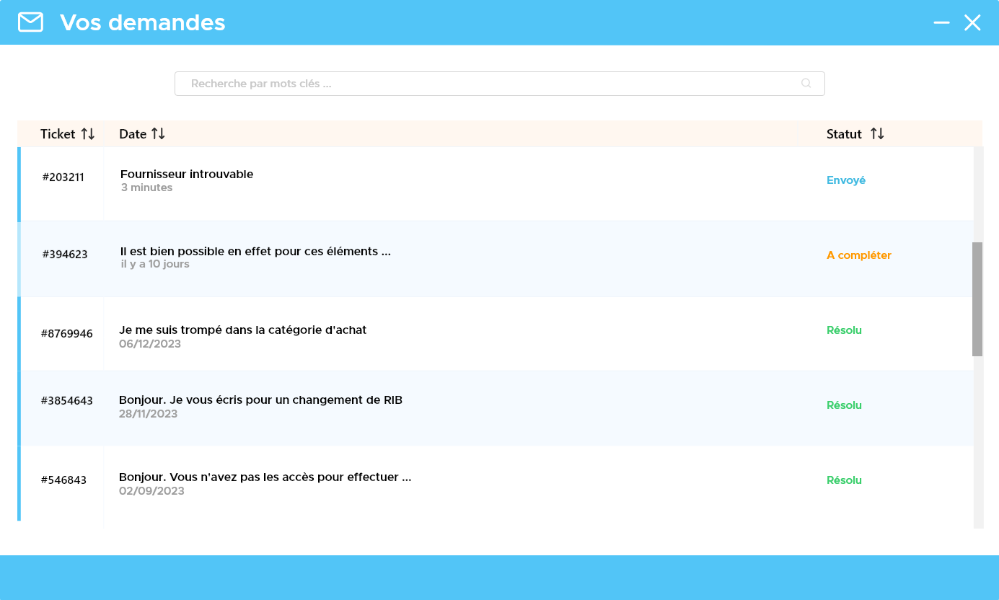Open ticket #546843
This screenshot has height=600, width=999.
click(x=63, y=480)
